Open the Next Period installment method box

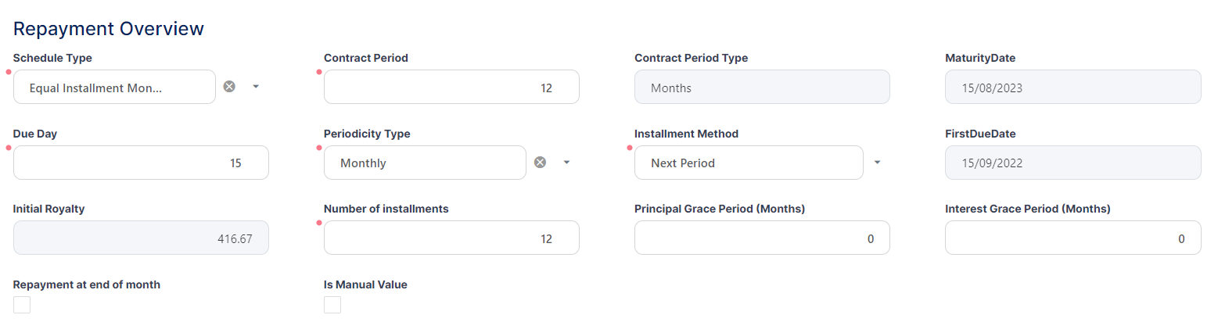point(746,163)
